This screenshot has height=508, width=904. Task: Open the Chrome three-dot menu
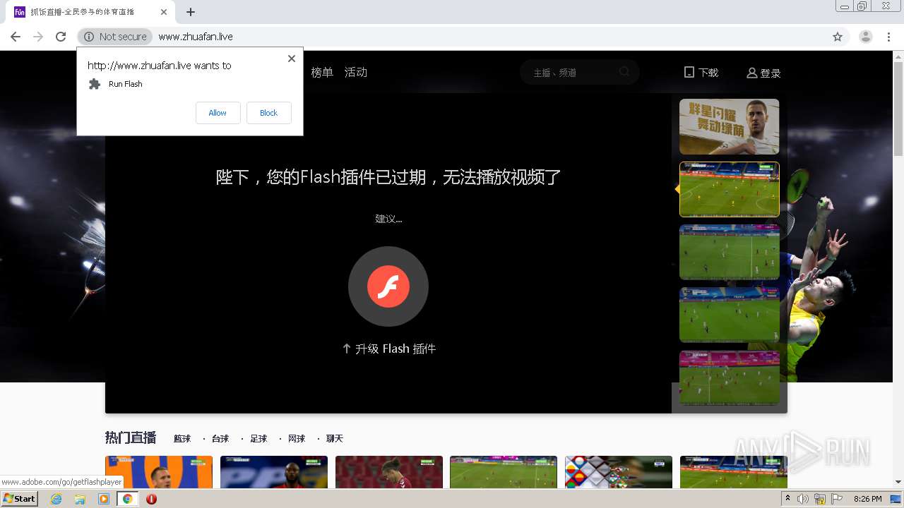coord(888,37)
